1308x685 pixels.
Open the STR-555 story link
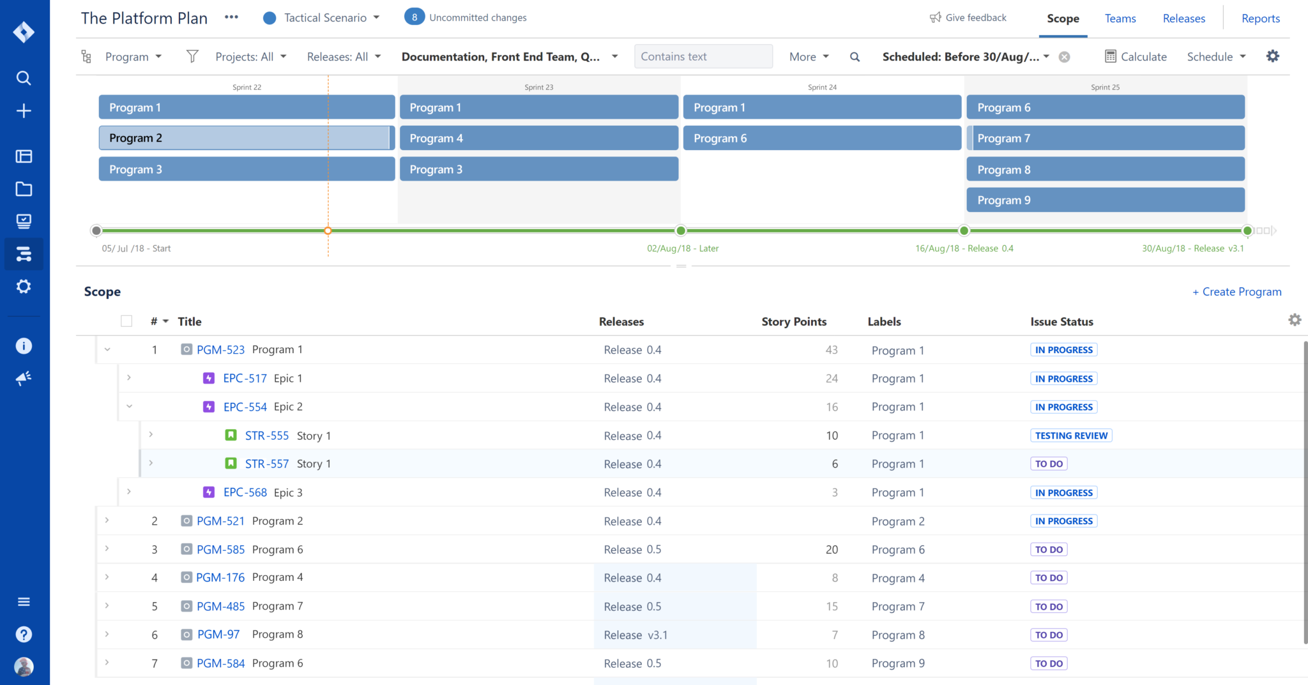266,435
